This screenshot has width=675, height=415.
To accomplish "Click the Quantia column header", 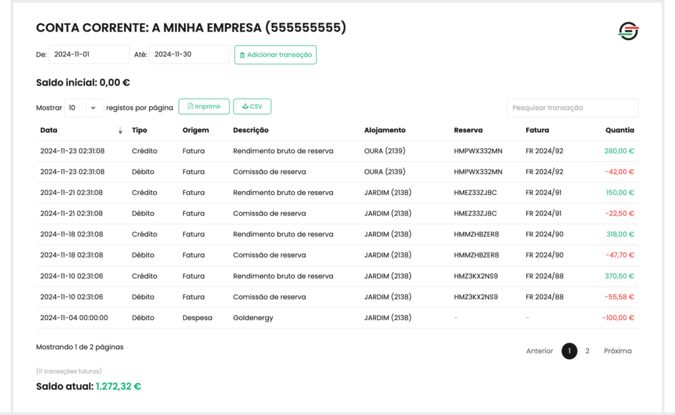I will coord(620,130).
